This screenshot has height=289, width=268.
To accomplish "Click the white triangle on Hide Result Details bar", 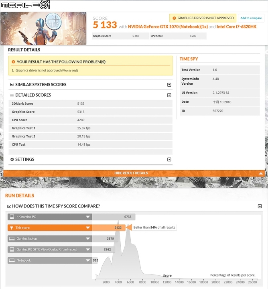I will pos(261,173).
